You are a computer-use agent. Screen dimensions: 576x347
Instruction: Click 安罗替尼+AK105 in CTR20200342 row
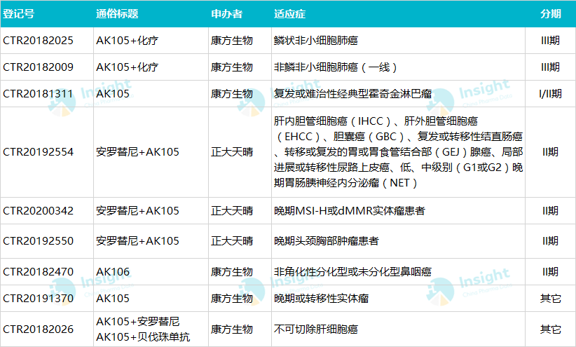138,210
